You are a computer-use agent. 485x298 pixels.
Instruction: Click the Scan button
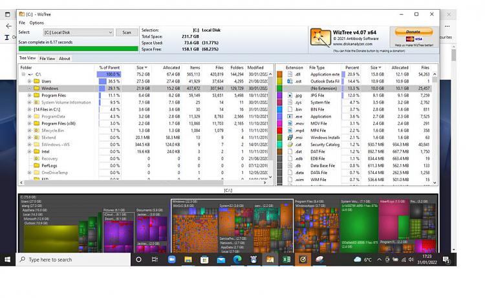127,32
